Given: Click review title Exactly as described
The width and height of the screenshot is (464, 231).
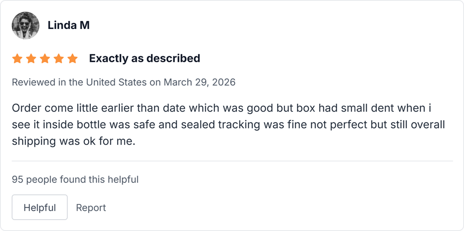Looking at the screenshot, I should click(145, 58).
